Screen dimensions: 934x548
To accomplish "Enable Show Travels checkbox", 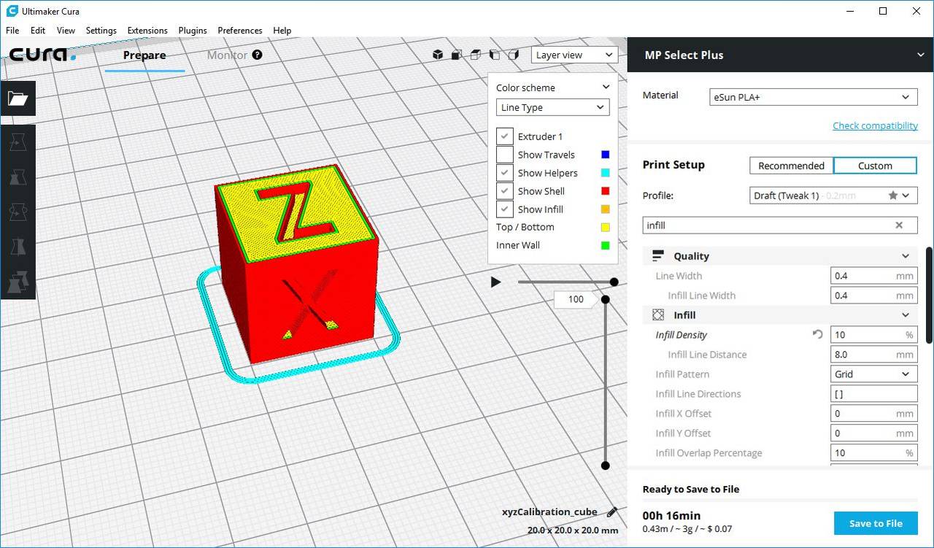I will tap(505, 155).
